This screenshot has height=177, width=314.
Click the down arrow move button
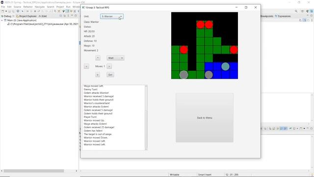coord(98,75)
